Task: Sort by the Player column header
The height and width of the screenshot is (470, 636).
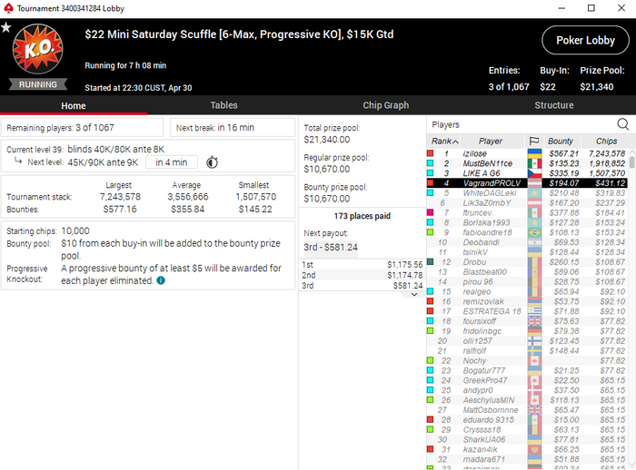Action: click(x=492, y=141)
